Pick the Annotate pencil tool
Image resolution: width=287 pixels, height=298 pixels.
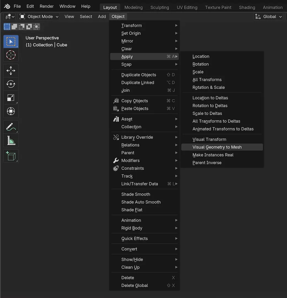pyautogui.click(x=11, y=127)
